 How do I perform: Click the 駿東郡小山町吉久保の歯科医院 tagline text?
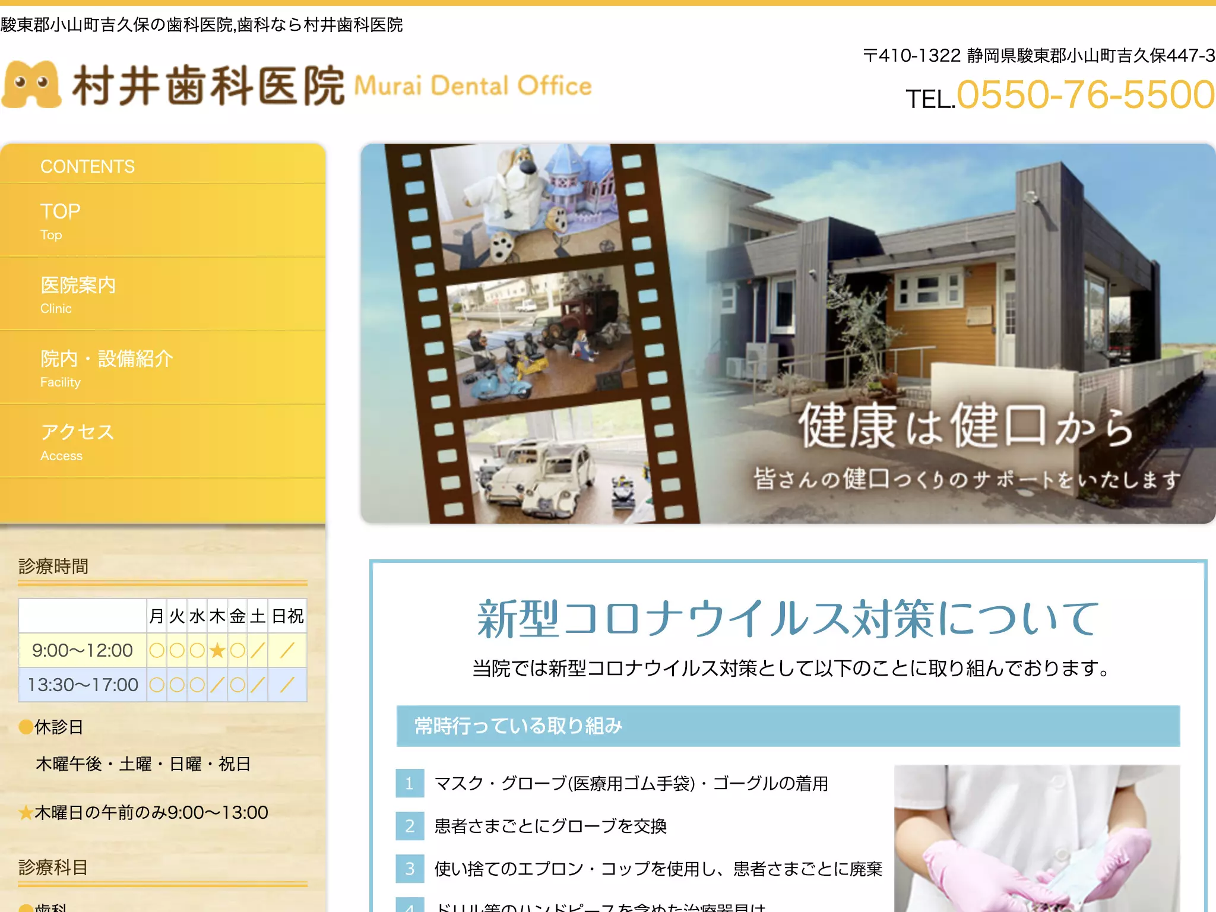click(x=202, y=25)
